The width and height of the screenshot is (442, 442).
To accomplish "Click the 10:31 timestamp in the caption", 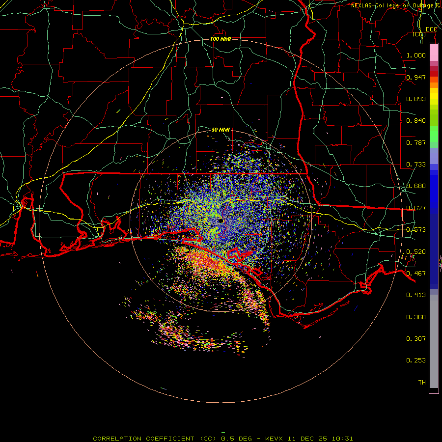I will coord(342,439).
